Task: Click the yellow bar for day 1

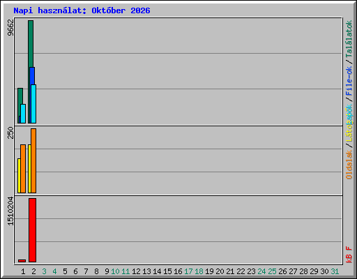Action: (x=19, y=176)
